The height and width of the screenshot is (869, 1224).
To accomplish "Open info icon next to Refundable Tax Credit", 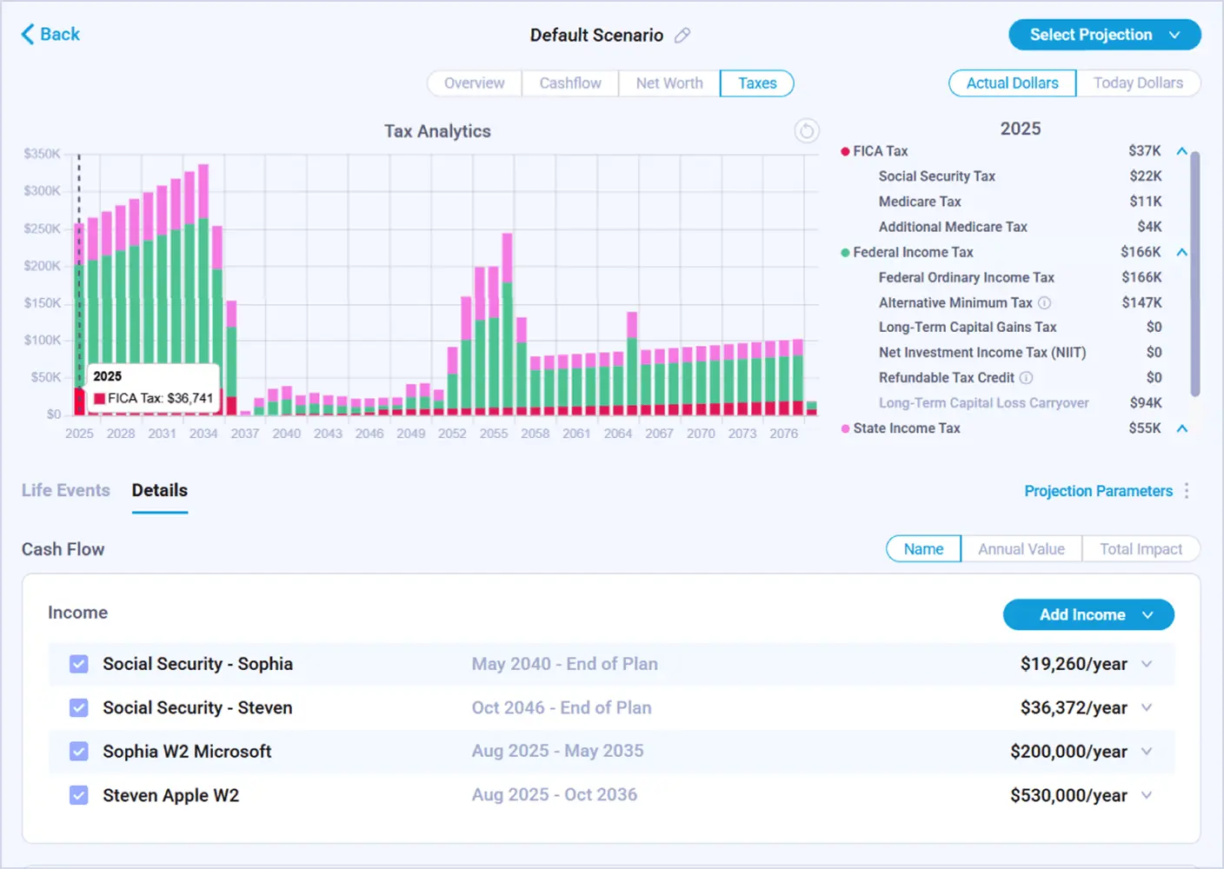I will click(1026, 378).
